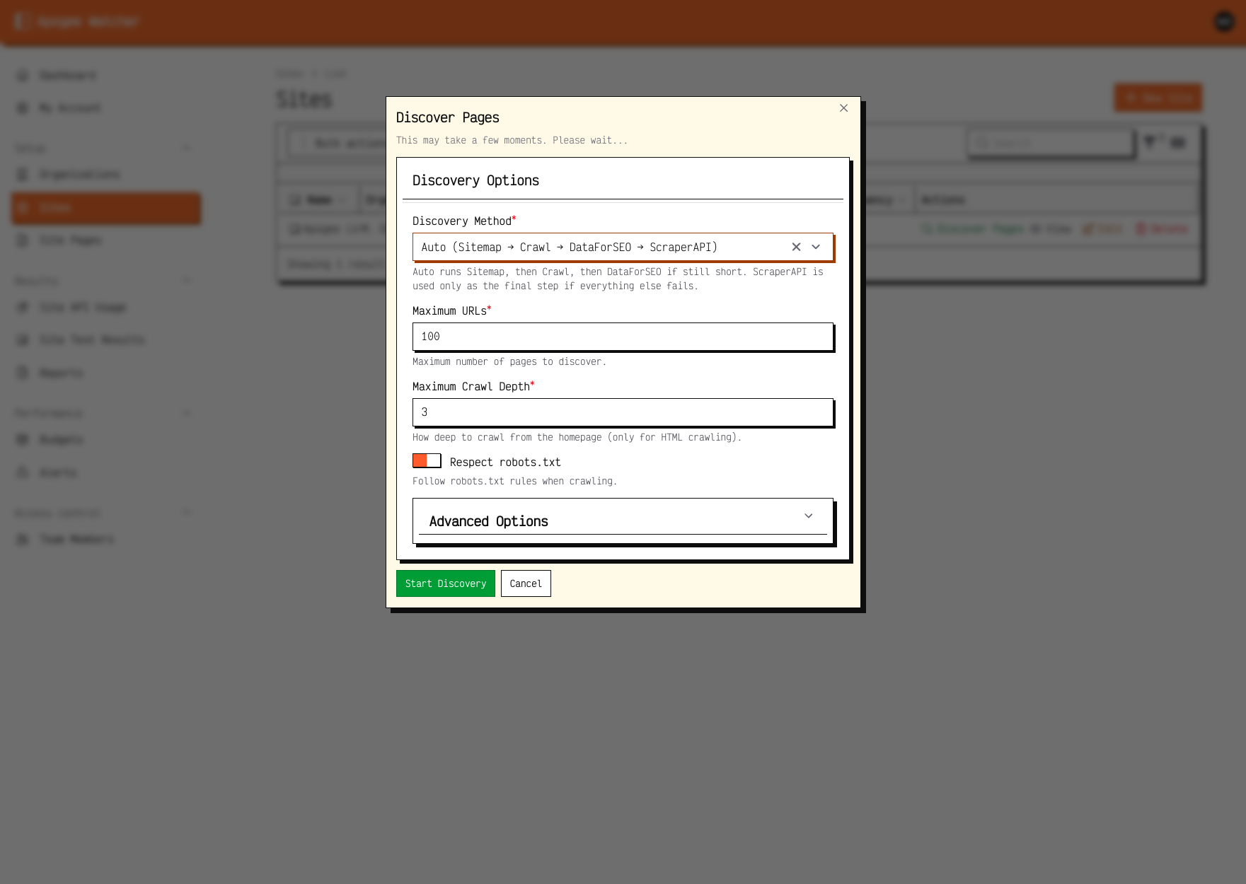Click the Reports sidebar icon

(x=23, y=373)
